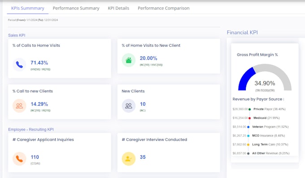Screen dimensions: 305x178
Task: Select the 20.00% value
Action: (148, 58)
